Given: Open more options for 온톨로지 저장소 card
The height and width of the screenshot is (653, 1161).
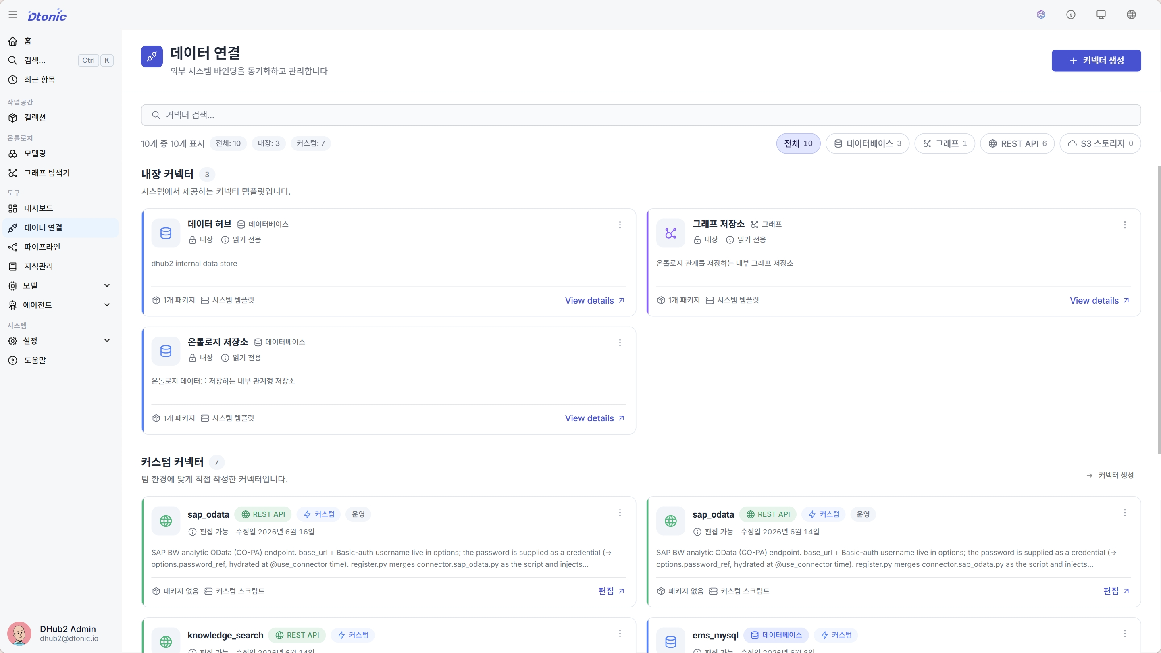Looking at the screenshot, I should pyautogui.click(x=620, y=343).
